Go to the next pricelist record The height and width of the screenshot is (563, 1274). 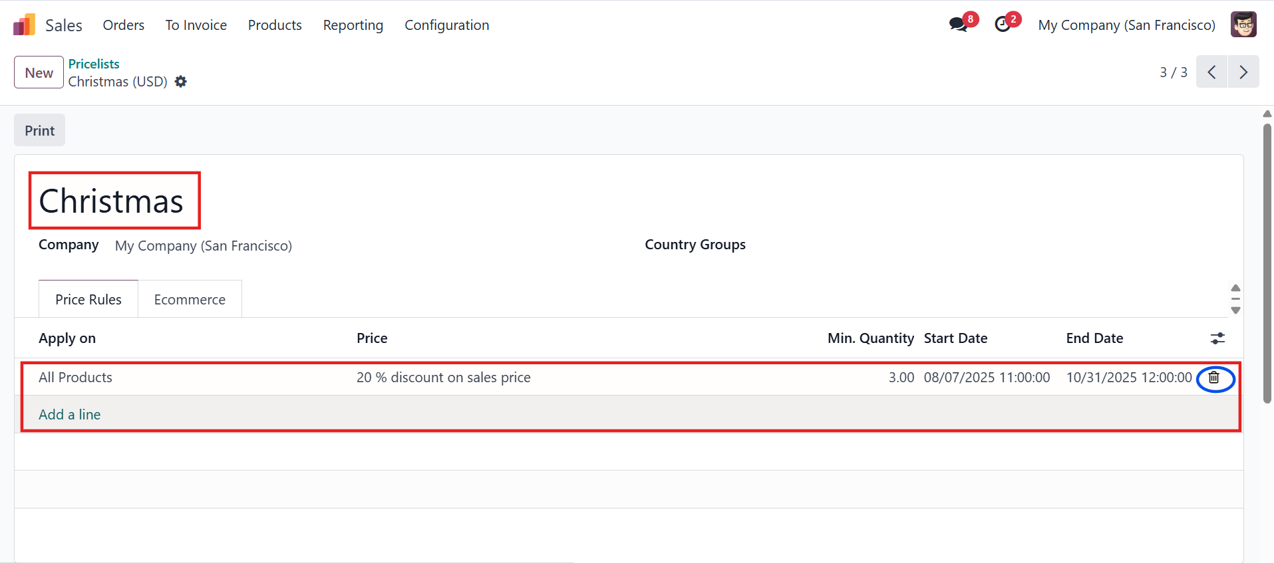coord(1243,72)
